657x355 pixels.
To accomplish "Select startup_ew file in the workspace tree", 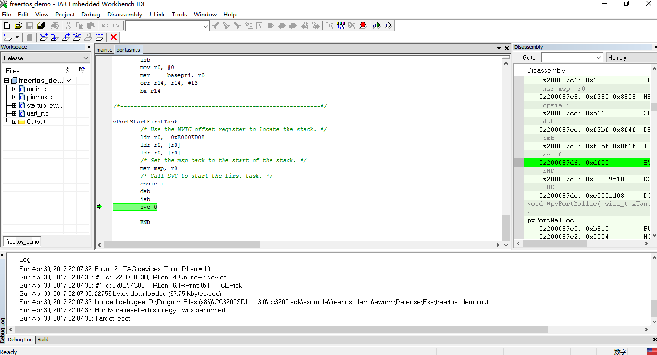I will coord(44,106).
